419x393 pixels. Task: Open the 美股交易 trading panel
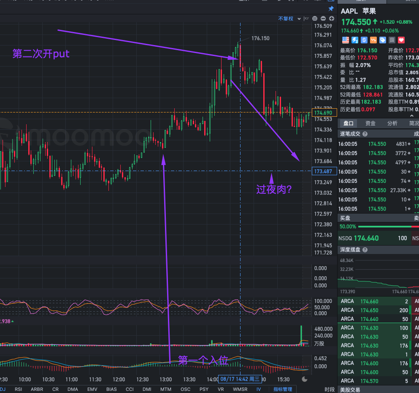350,390
